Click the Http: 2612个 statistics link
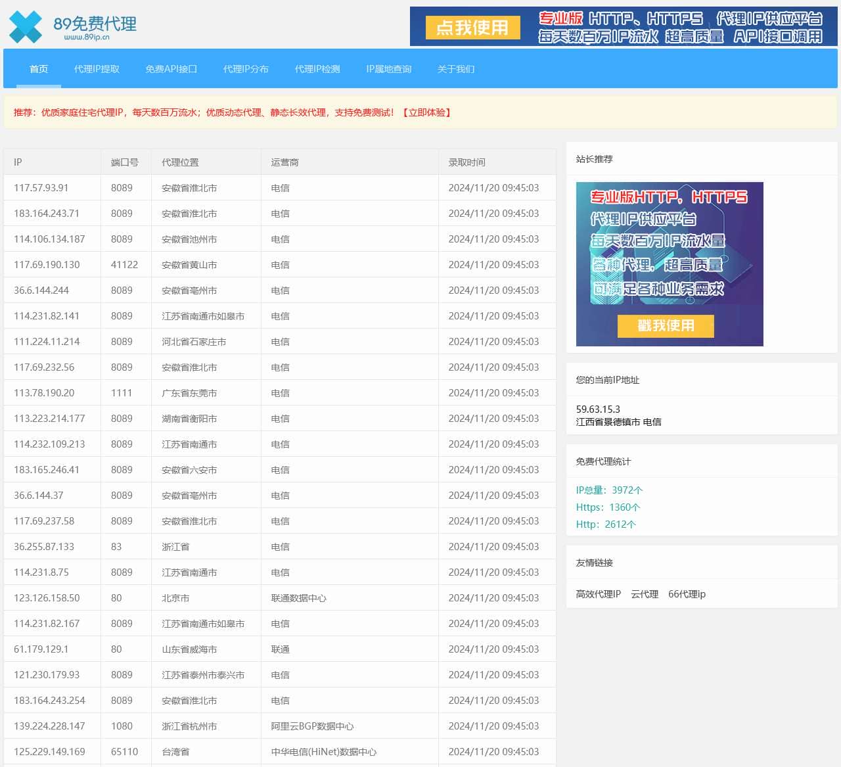 [604, 524]
